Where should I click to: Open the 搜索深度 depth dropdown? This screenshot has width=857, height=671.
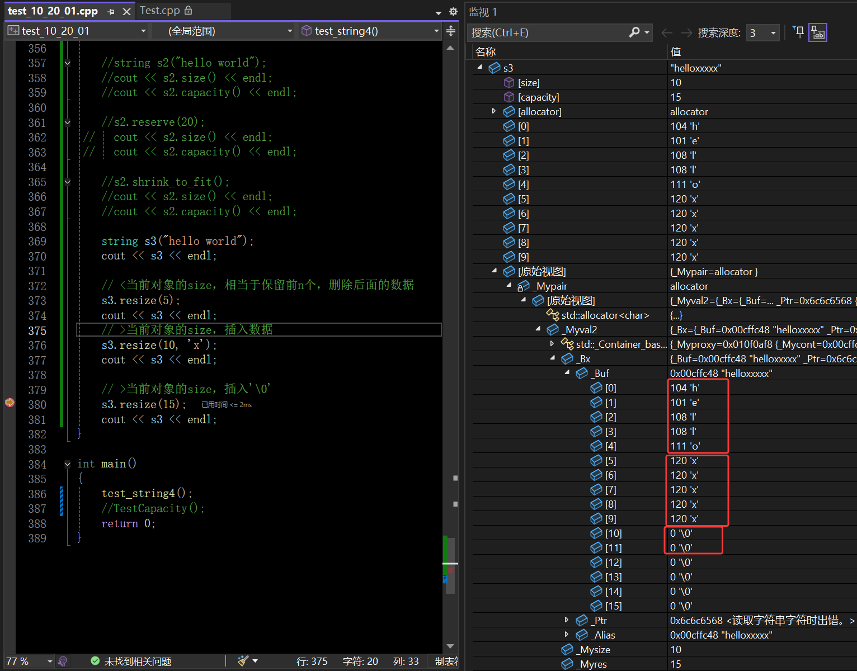click(x=773, y=33)
